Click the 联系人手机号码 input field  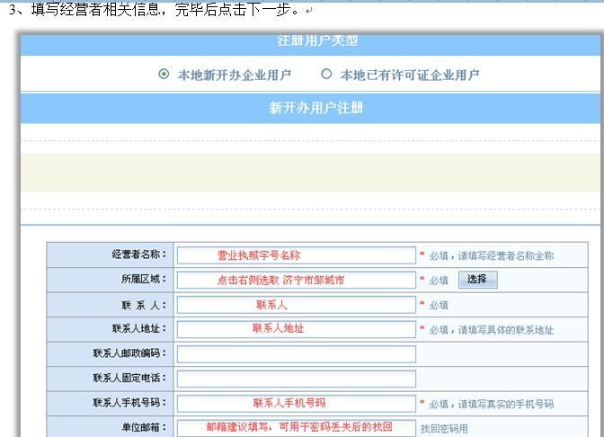(297, 404)
